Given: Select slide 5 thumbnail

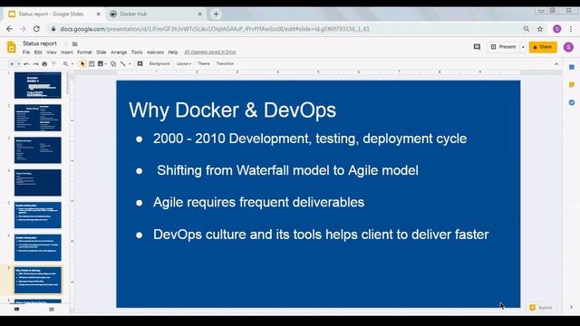Looking at the screenshot, I should point(38,216).
